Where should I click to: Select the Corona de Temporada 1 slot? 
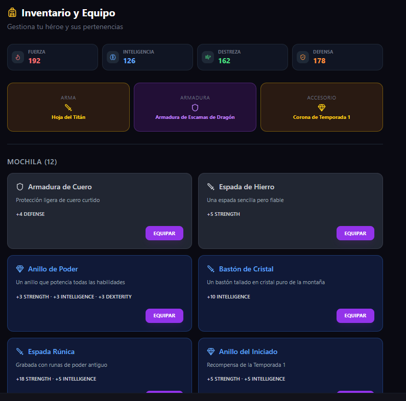click(322, 107)
